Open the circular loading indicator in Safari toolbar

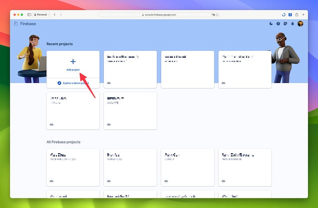pyautogui.click(x=284, y=15)
